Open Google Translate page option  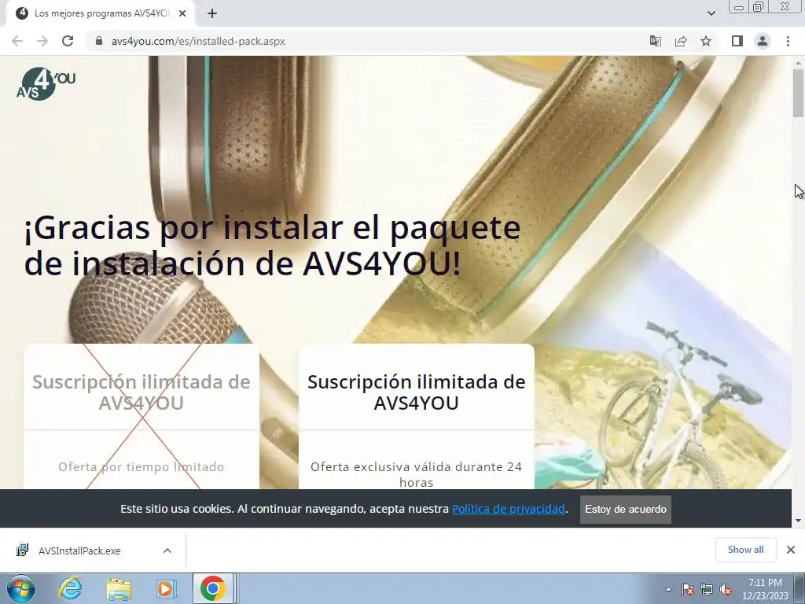coord(655,41)
